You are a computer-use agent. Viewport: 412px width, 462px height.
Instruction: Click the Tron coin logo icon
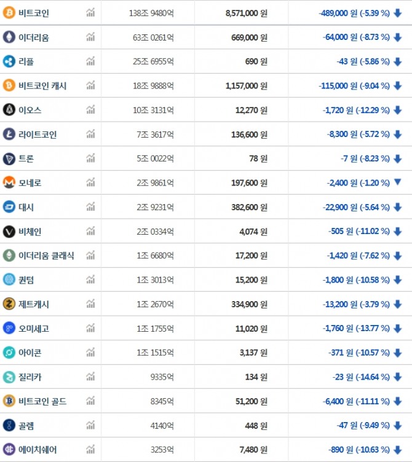(9, 159)
